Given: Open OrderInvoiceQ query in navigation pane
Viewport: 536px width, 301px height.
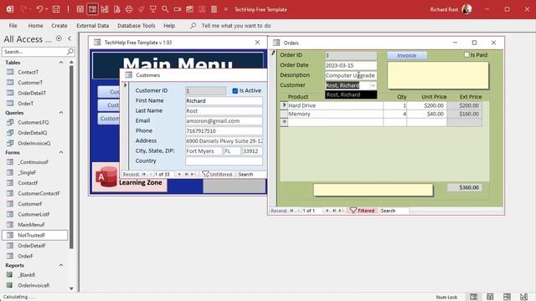Looking at the screenshot, I should tap(33, 143).
